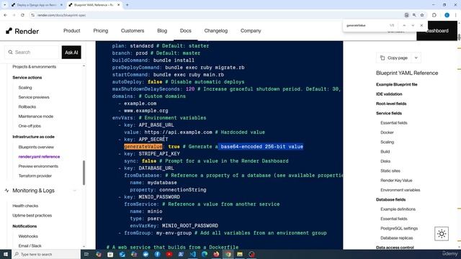The width and height of the screenshot is (461, 259).
Task: Open Maintenance mode in the sidebar
Action: 36,117
